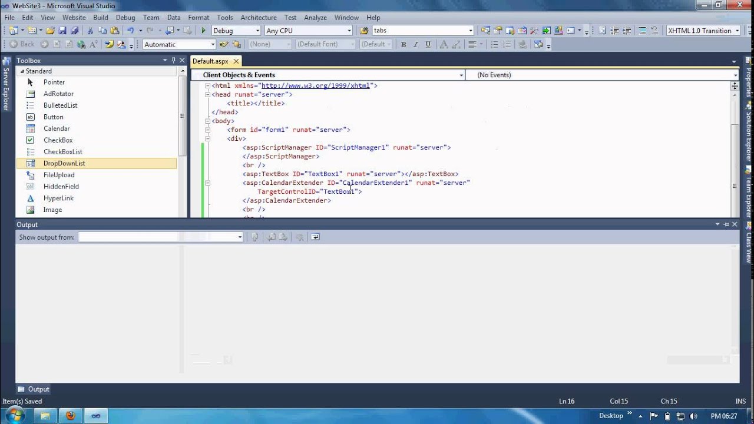Click the Save All icon
754x424 pixels.
[x=75, y=31]
